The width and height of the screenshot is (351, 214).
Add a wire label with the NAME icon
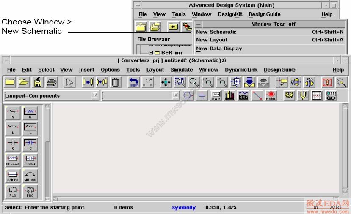point(271,95)
